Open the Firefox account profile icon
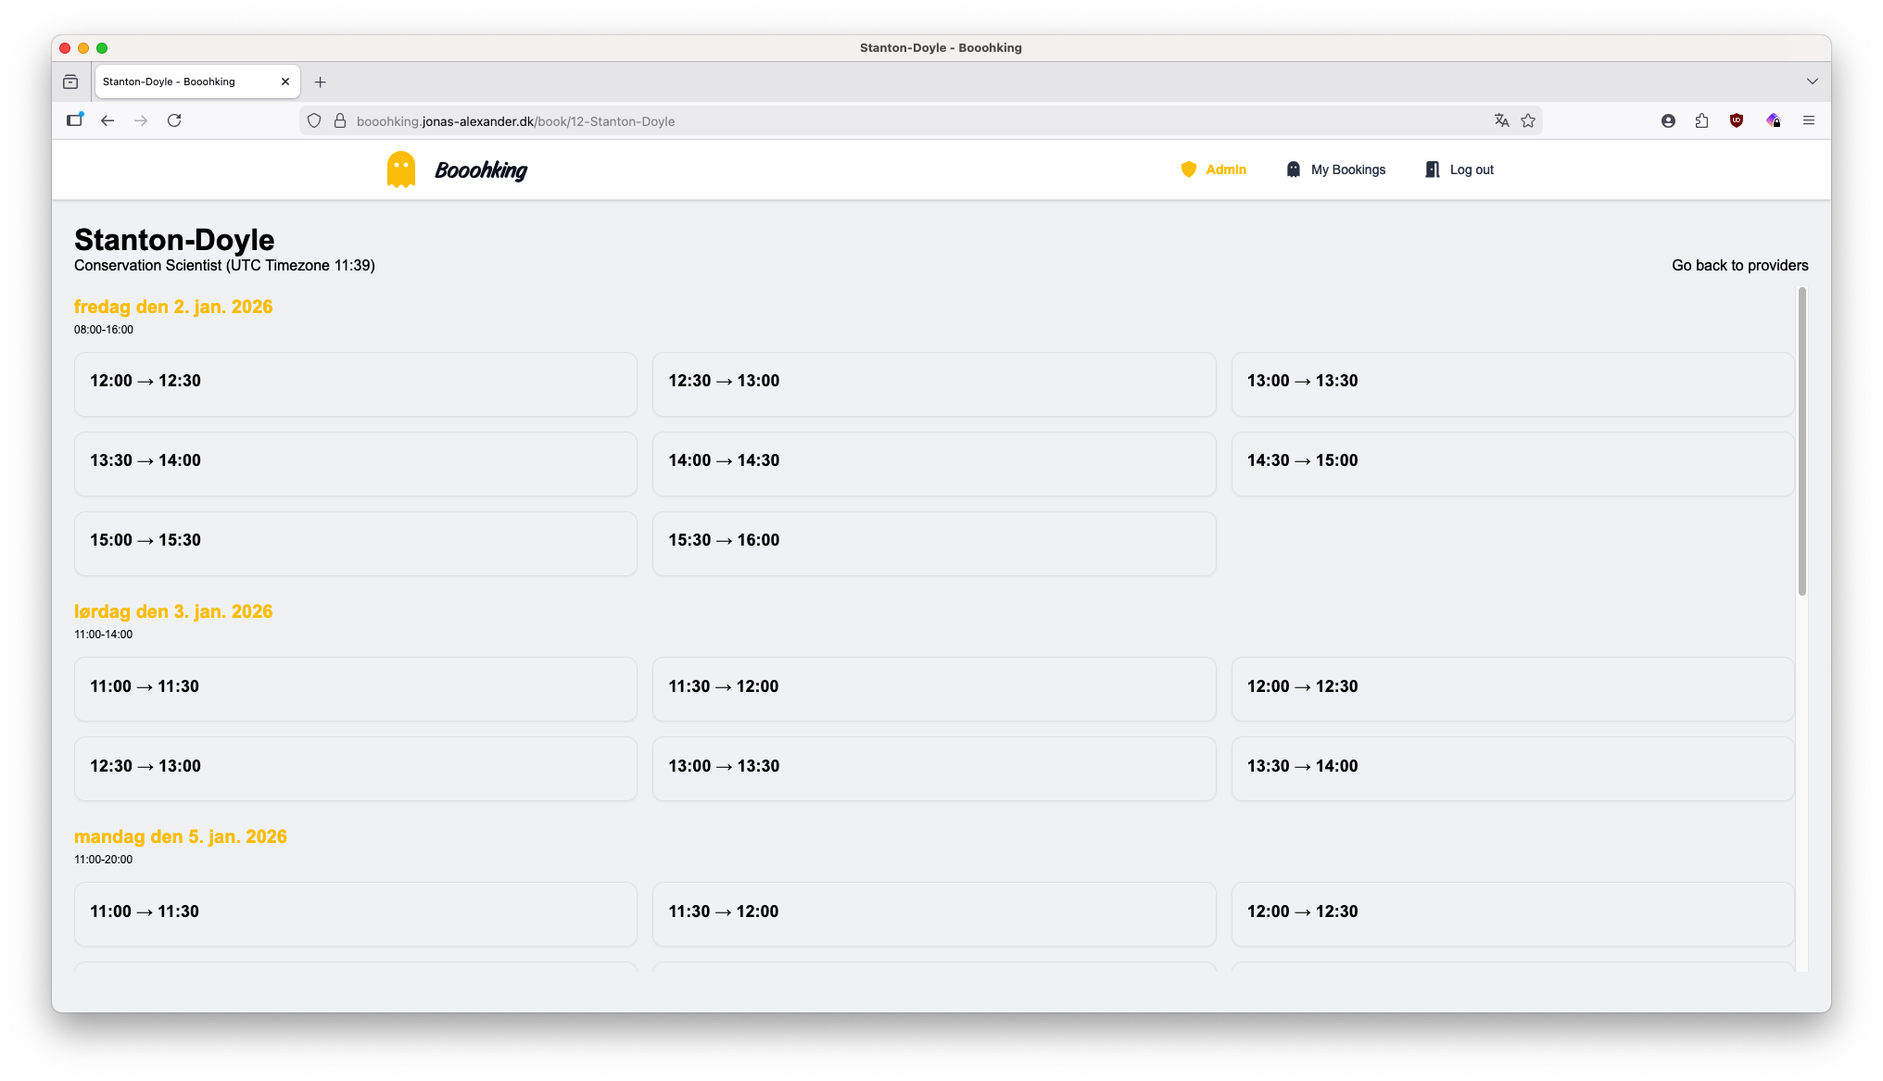The width and height of the screenshot is (1883, 1081). point(1668,120)
